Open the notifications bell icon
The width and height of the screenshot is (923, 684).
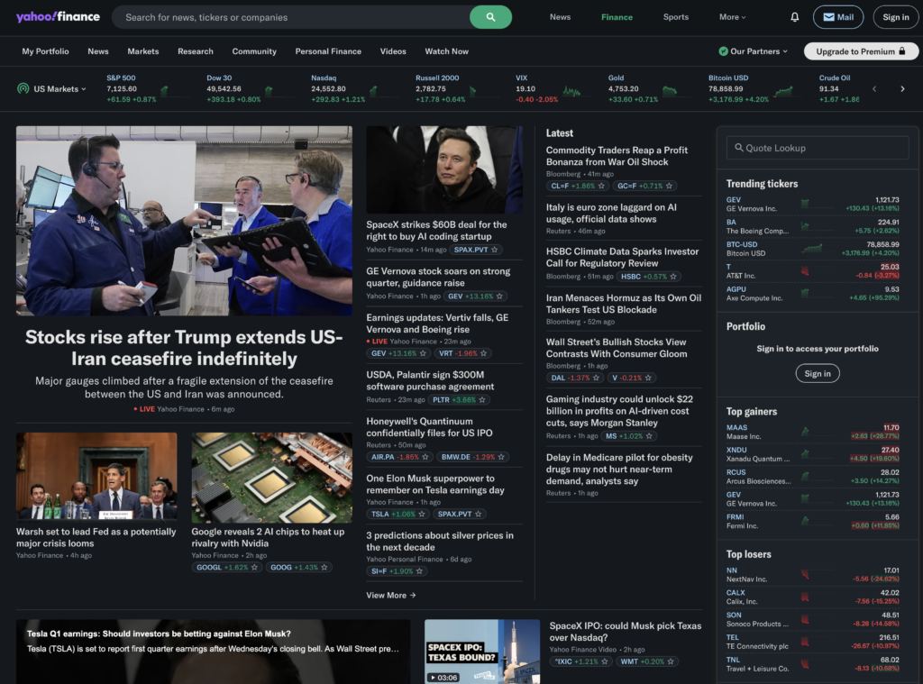tap(795, 17)
